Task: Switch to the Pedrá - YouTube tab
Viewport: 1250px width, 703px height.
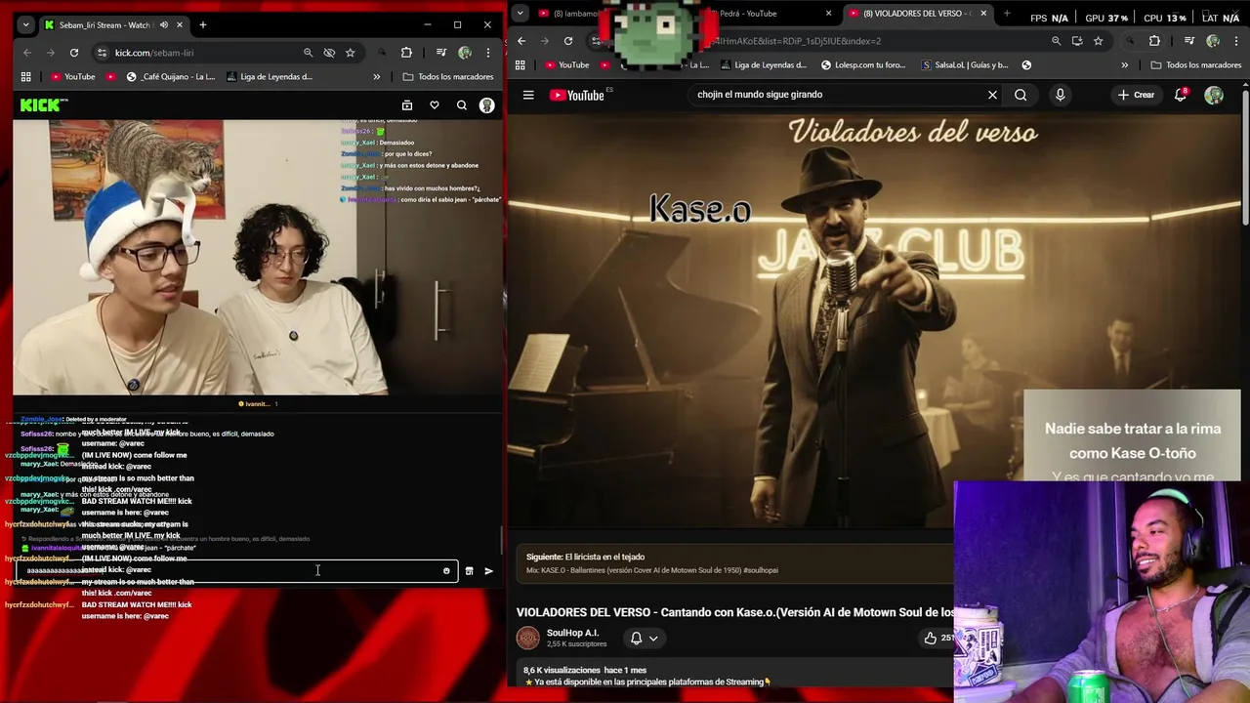Action: pos(748,14)
